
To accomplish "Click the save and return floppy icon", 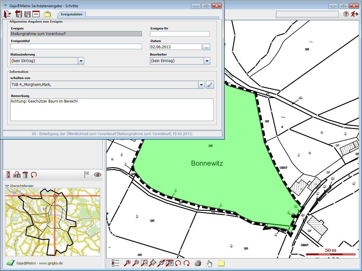I will (x=19, y=14).
